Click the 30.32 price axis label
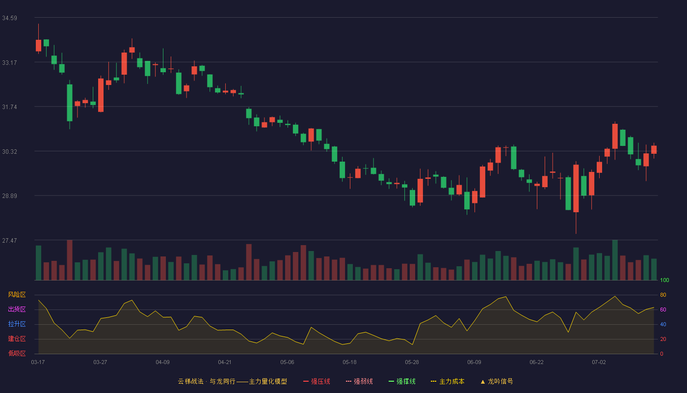 click(x=9, y=151)
